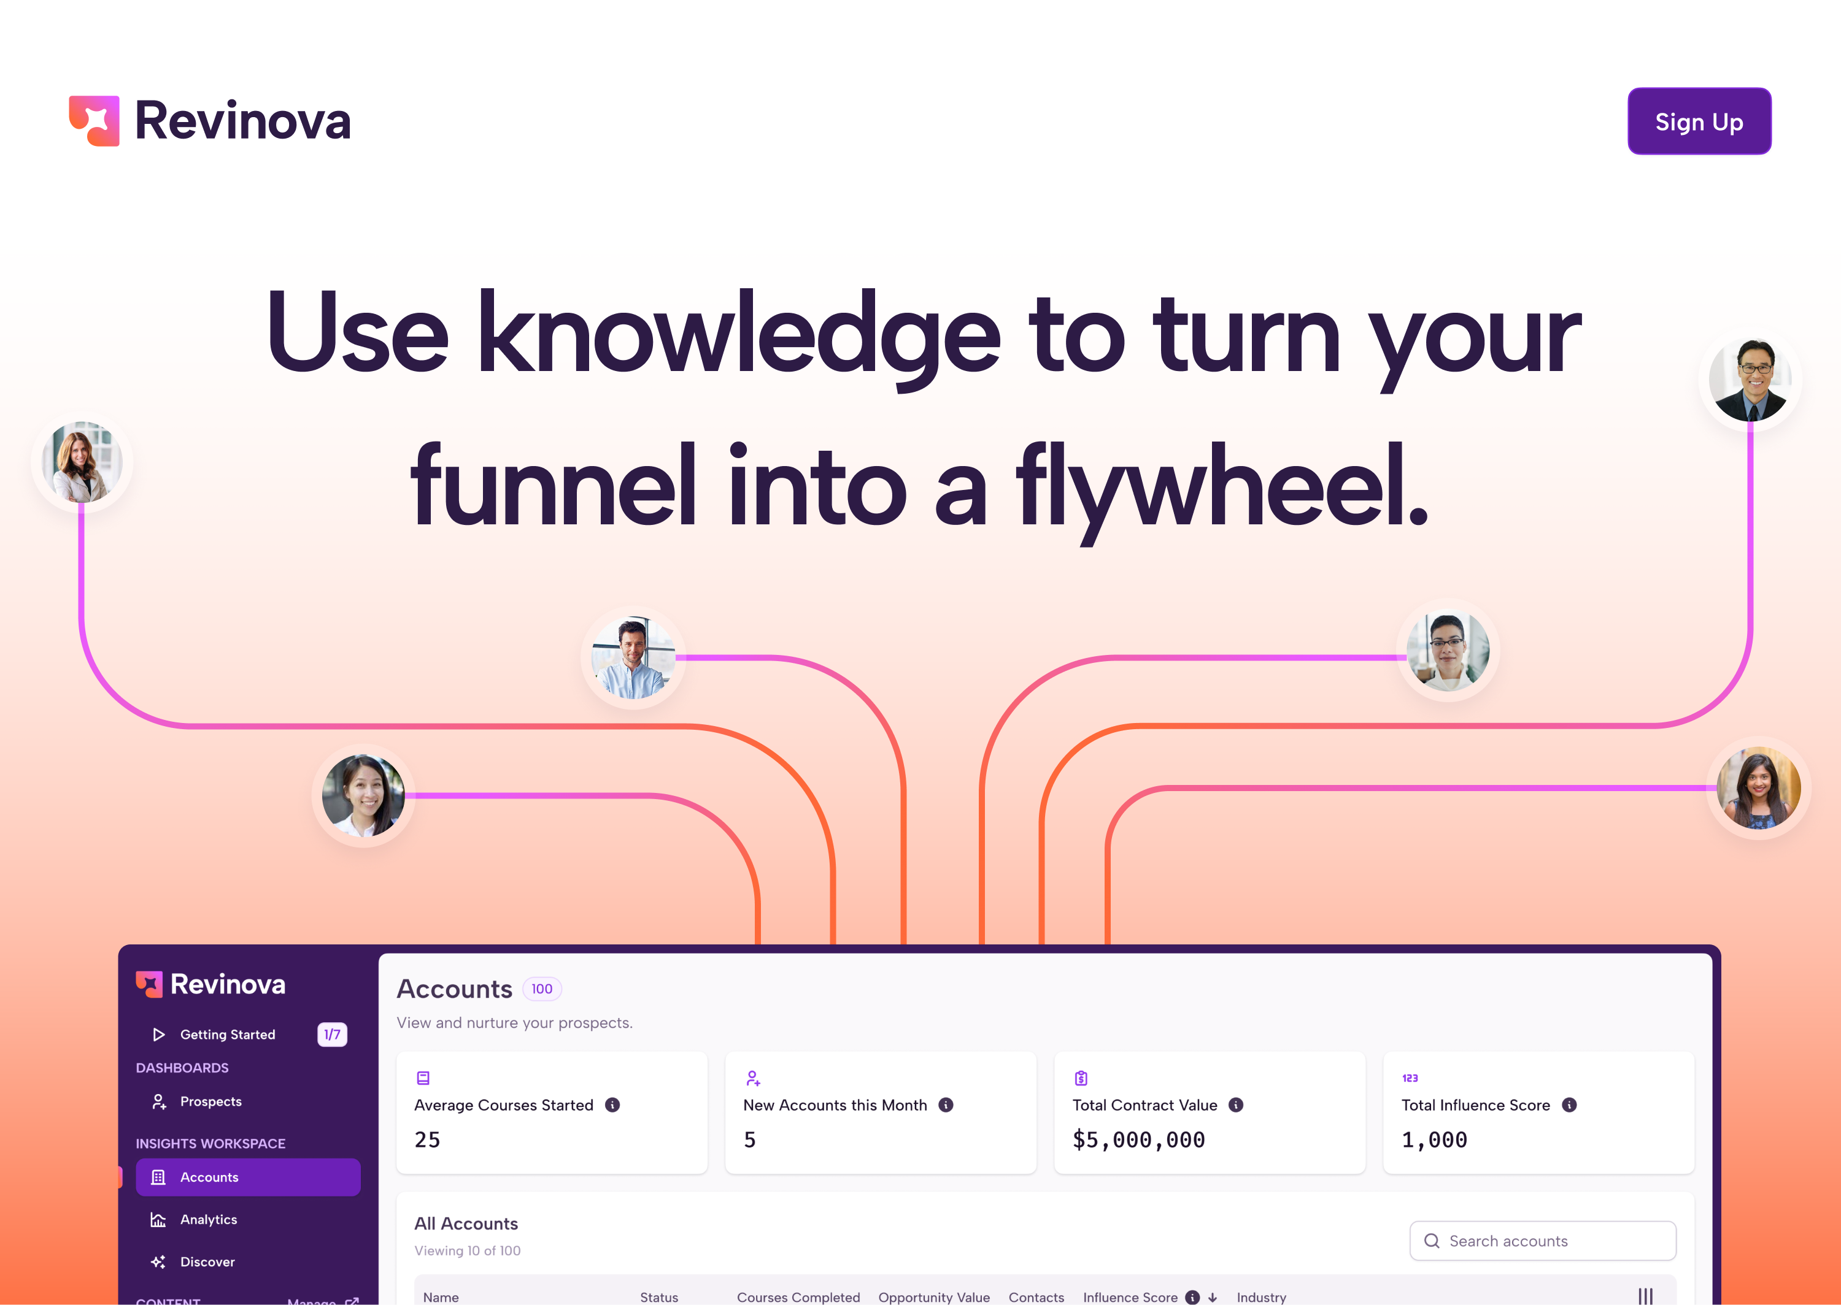Image resolution: width=1841 pixels, height=1305 pixels.
Task: Click "View and nurture your prospects." subtitle
Action: tap(514, 1023)
